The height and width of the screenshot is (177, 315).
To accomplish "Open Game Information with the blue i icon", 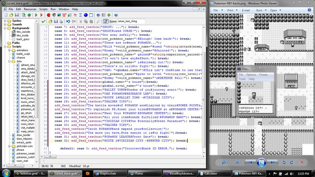I will (98, 15).
